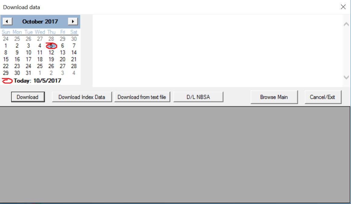The height and width of the screenshot is (204, 351).
Task: Select November 3 grayed date
Action: coord(62,73)
